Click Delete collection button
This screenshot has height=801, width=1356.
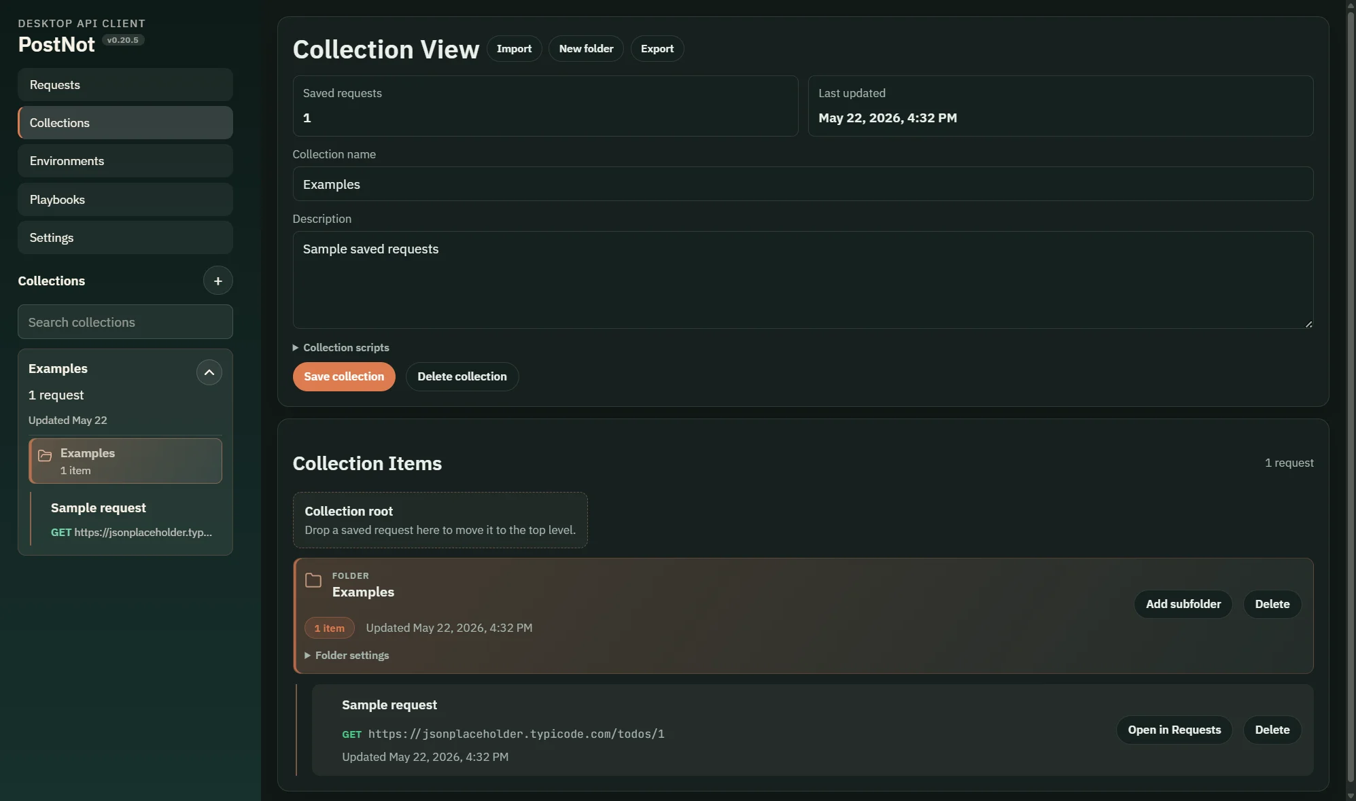[x=462, y=376]
